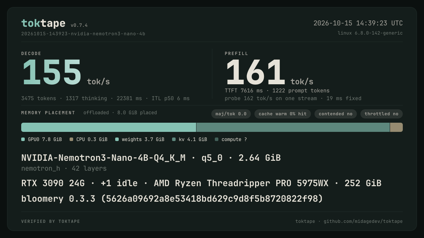424x238 pixels.
Task: Click the maj/tok 0.0 badge
Action: pos(231,114)
